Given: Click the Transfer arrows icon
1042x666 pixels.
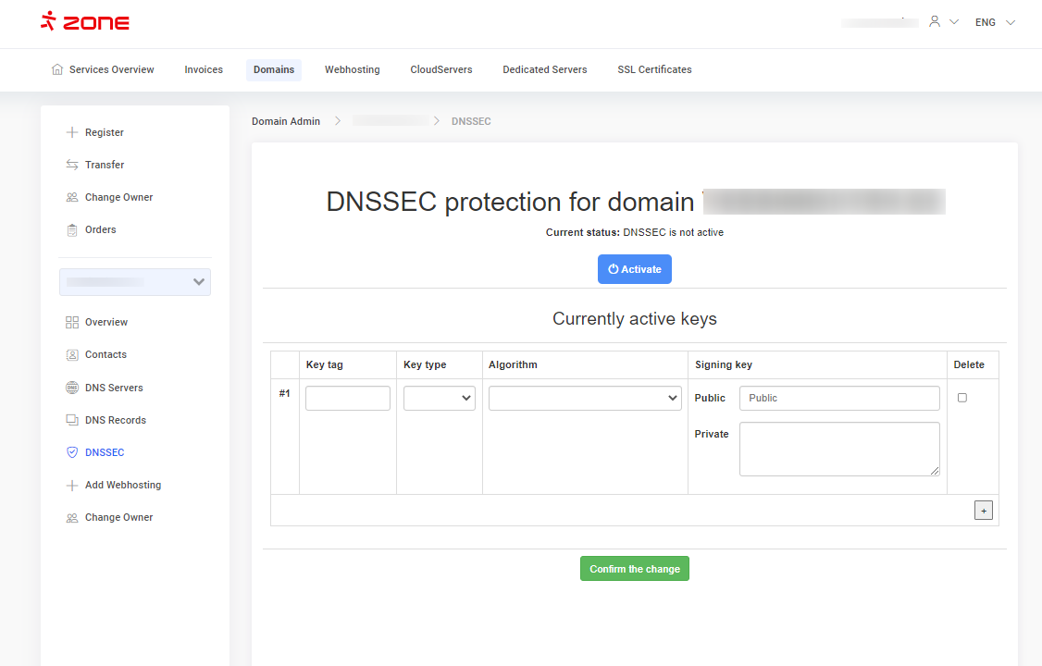Looking at the screenshot, I should click(72, 165).
